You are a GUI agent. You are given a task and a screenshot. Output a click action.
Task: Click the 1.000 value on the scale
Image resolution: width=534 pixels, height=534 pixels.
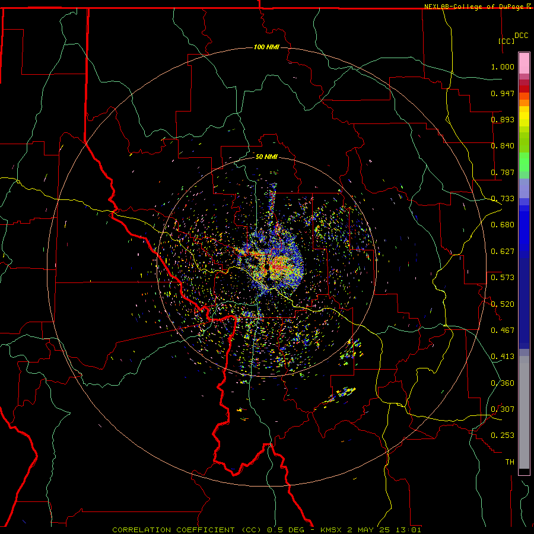click(x=503, y=66)
